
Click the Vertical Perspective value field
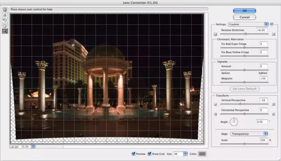coord(264,100)
